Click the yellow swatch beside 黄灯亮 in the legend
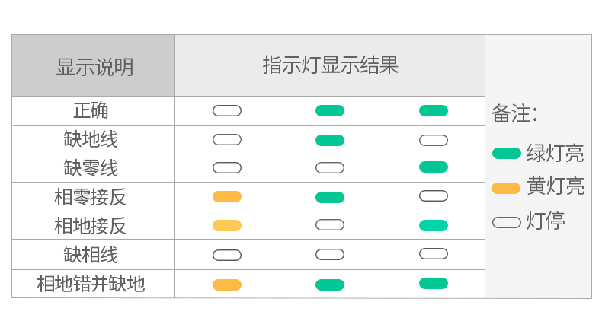Viewport: 602px width, 321px height. click(507, 187)
